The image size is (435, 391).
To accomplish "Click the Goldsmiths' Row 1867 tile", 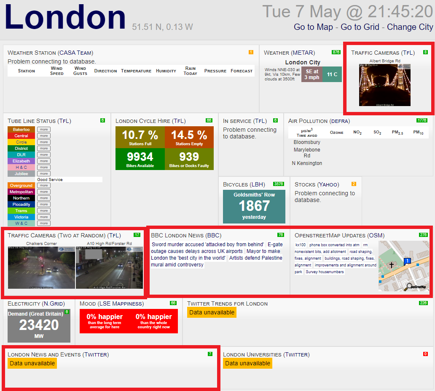I will (254, 207).
